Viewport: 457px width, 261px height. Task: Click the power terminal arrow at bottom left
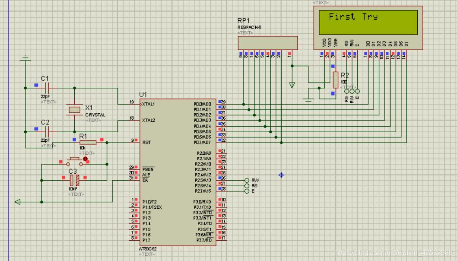tap(18, 202)
